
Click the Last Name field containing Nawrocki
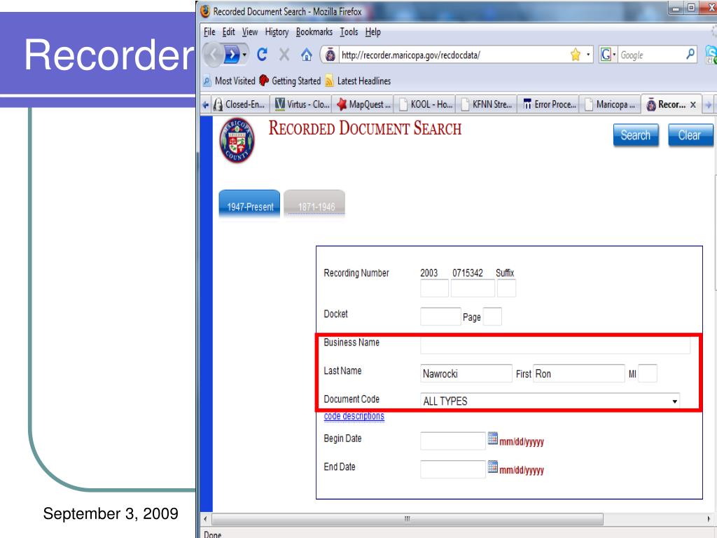[466, 373]
